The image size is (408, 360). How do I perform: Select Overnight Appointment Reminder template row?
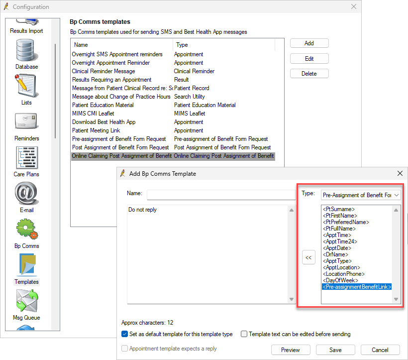(173, 63)
